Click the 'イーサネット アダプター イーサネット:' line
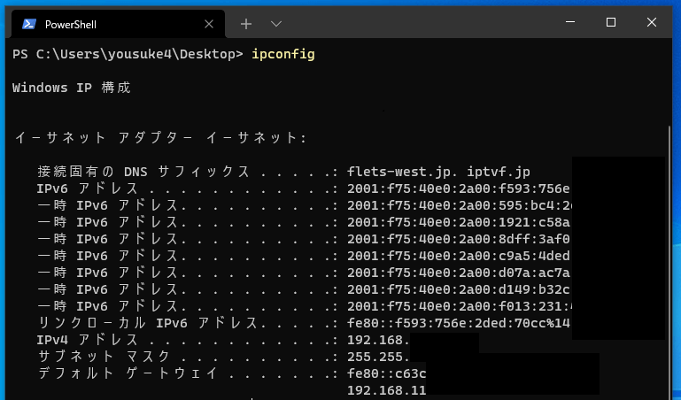This screenshot has width=681, height=400. [x=160, y=138]
